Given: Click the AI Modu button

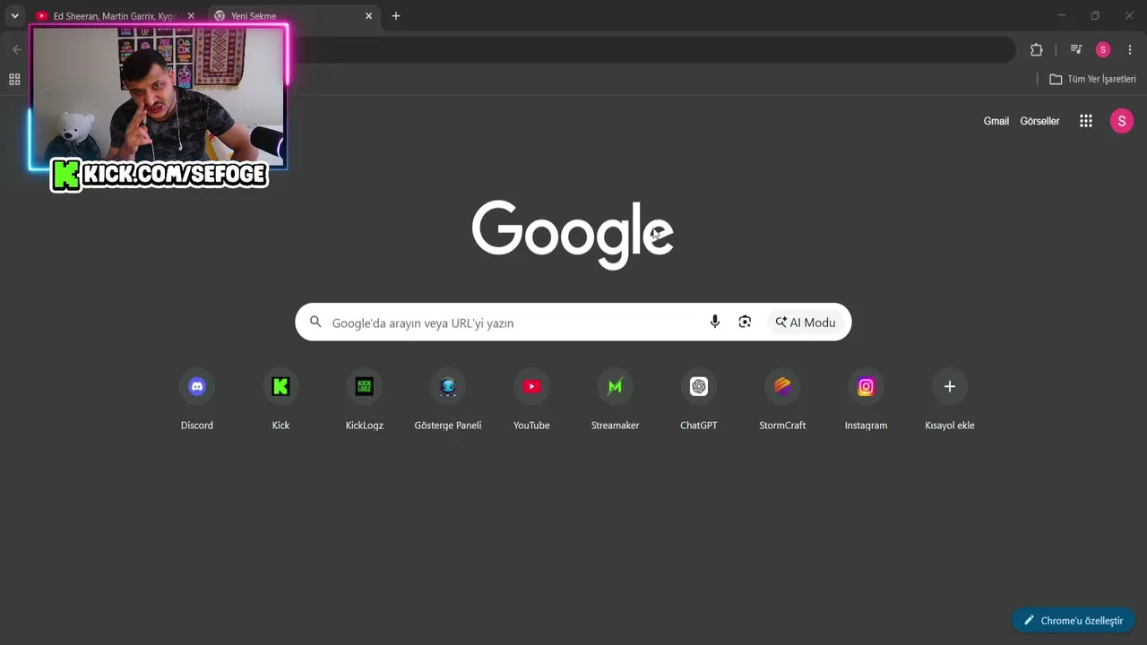Looking at the screenshot, I should coord(806,322).
